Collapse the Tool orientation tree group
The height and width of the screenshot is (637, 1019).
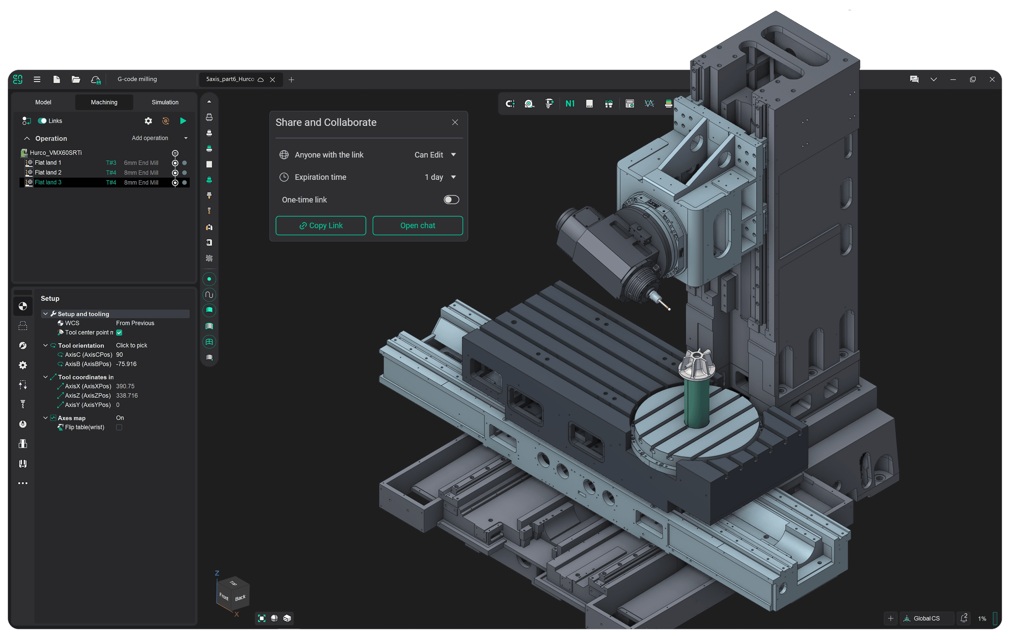(45, 345)
